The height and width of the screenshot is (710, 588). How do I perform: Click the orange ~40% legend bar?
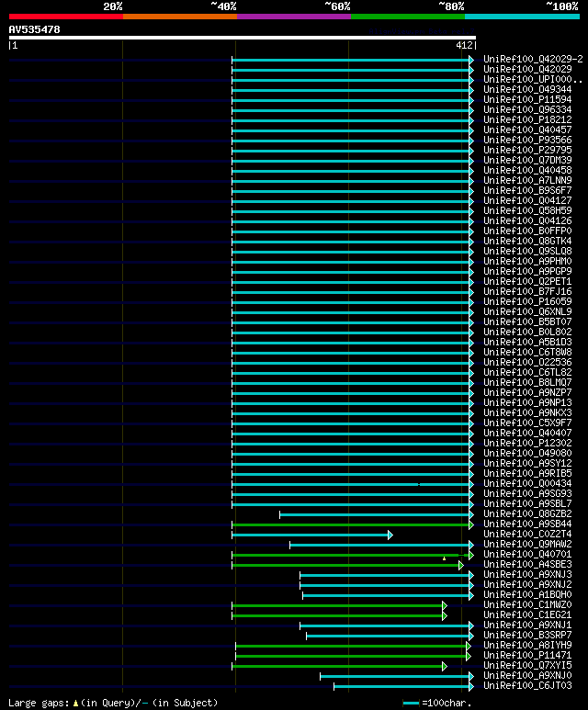tap(180, 17)
